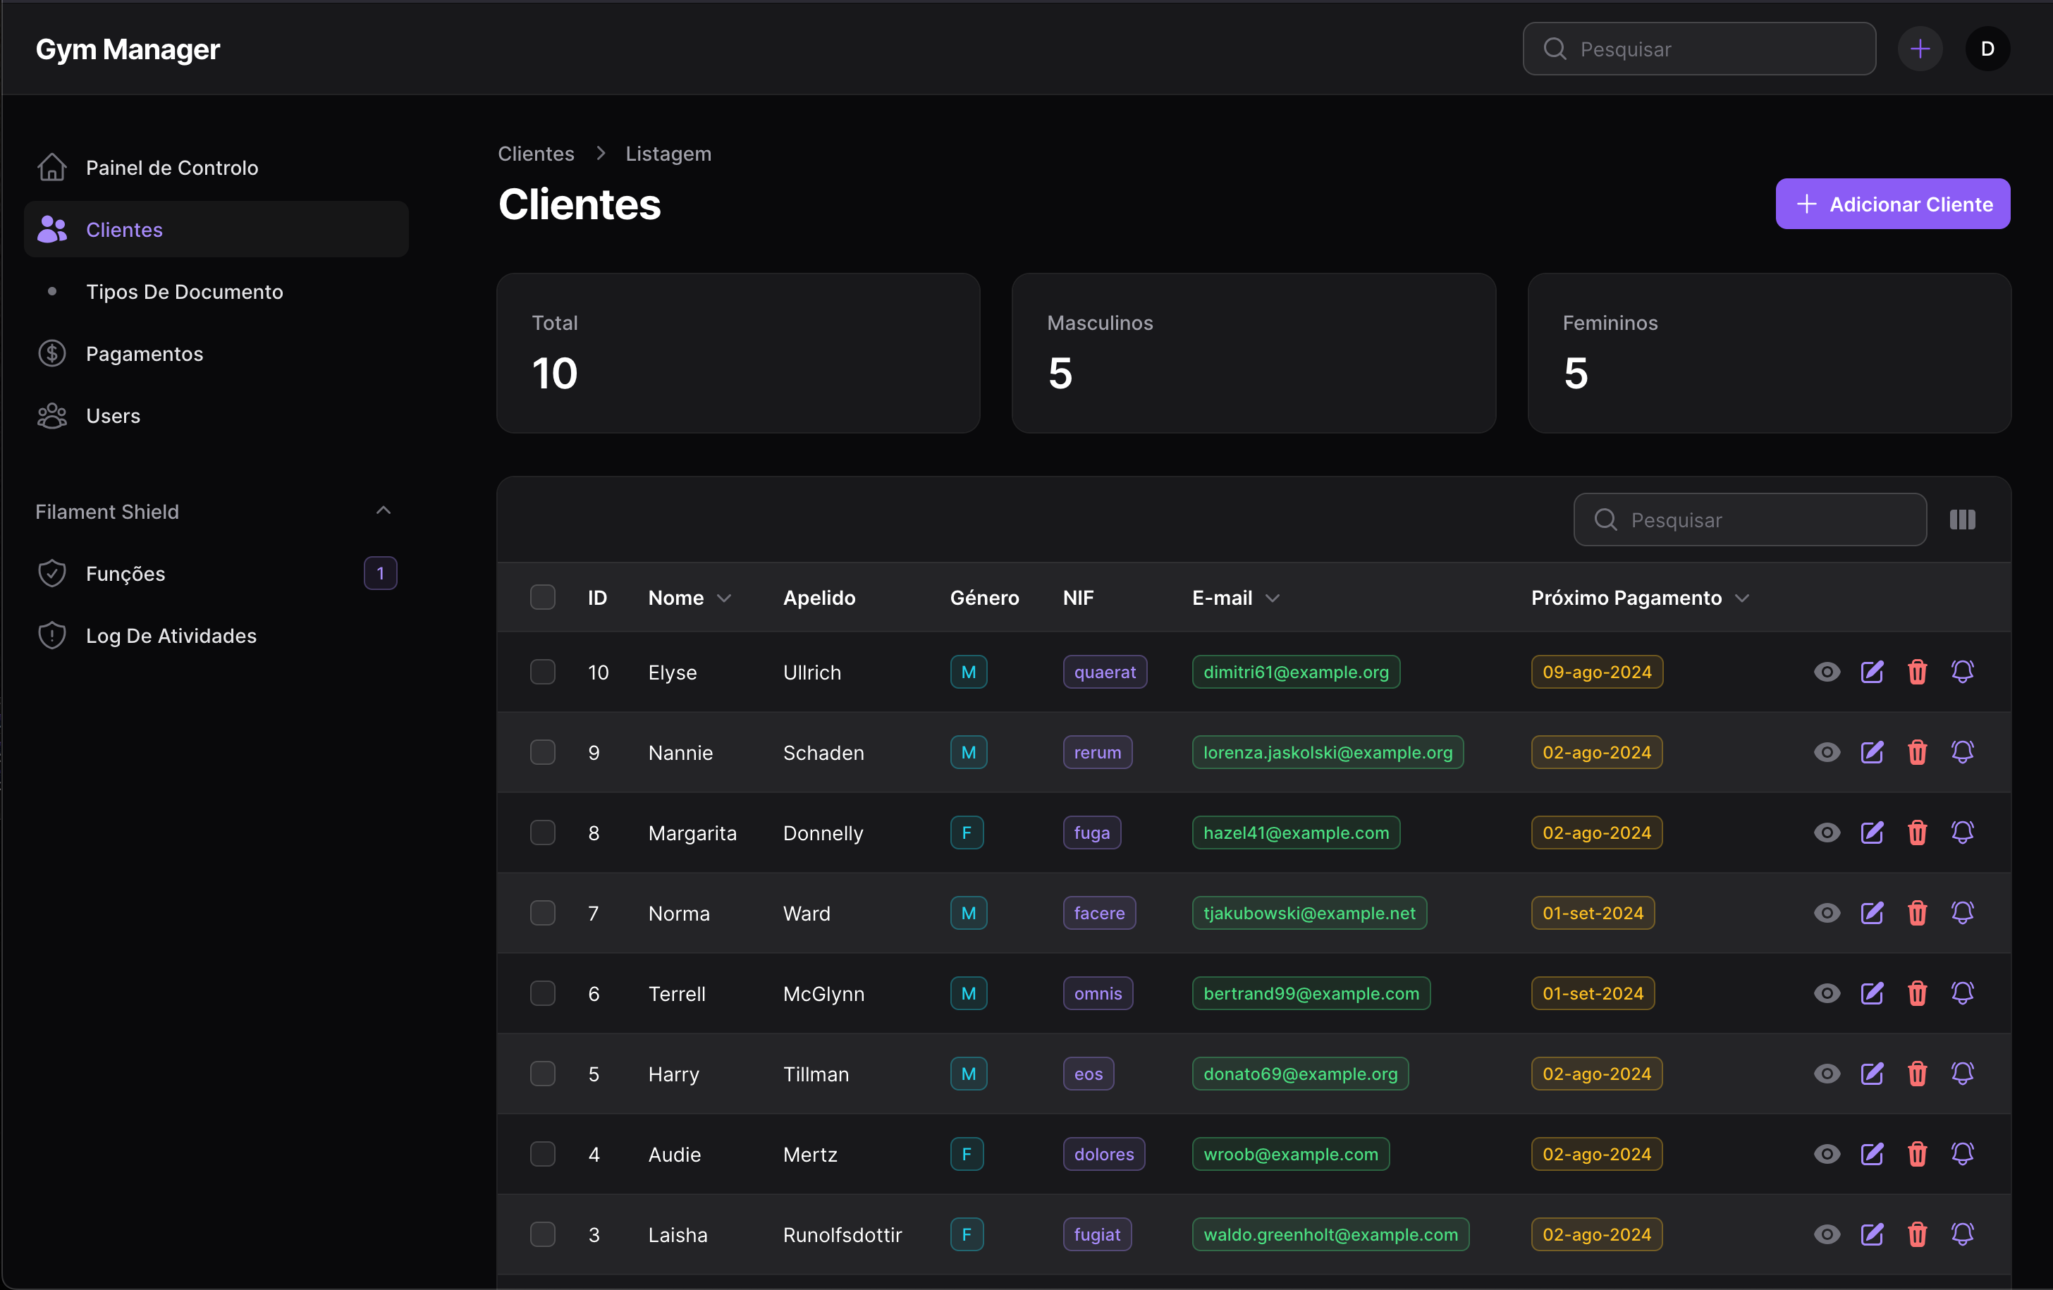Sort table by E-mail column
Image resolution: width=2053 pixels, height=1290 pixels.
[1235, 598]
